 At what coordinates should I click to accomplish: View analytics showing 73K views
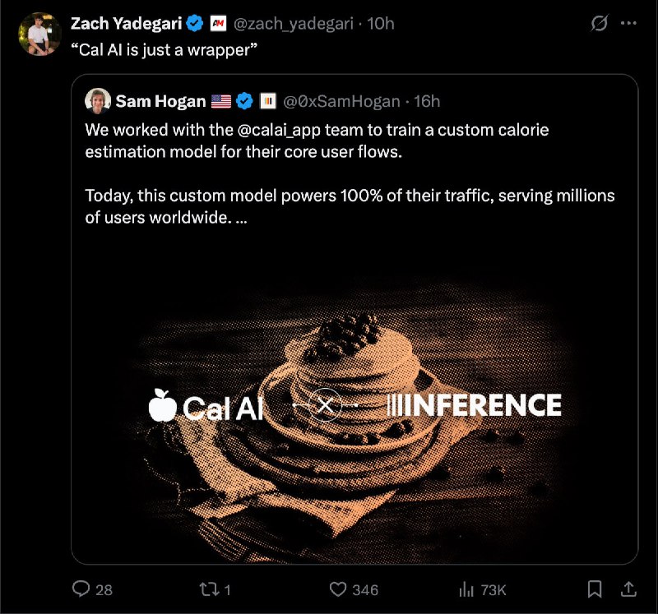tap(466, 589)
